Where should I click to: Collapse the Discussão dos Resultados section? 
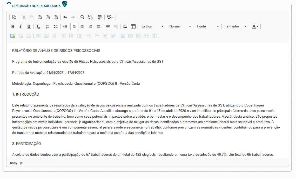point(9,3)
